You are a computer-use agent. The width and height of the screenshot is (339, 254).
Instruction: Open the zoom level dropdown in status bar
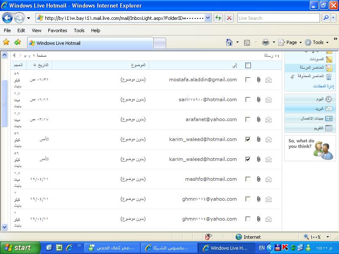coord(328,237)
